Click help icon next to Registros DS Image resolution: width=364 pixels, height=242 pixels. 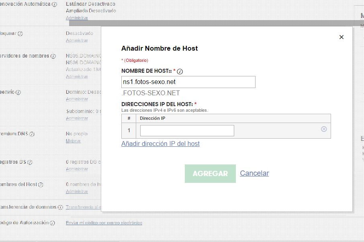click(x=30, y=162)
